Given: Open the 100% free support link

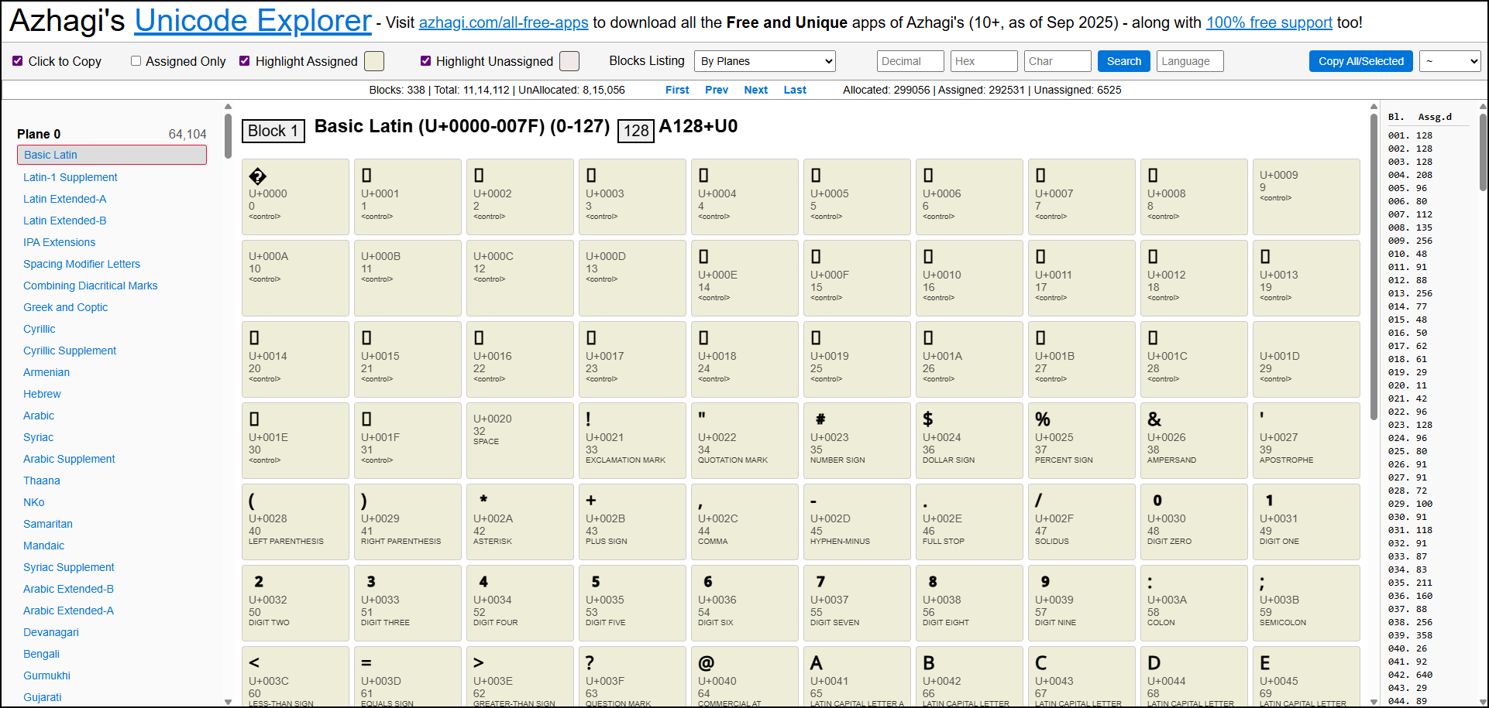Looking at the screenshot, I should 1268,22.
